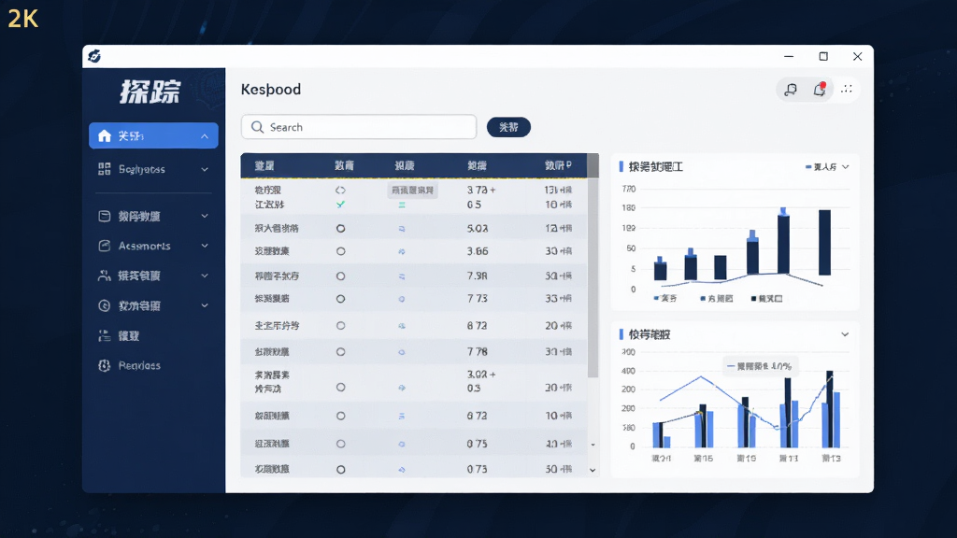This screenshot has height=538, width=957.
Task: Select the radio button in the 0.75 row
Action: pyautogui.click(x=340, y=444)
